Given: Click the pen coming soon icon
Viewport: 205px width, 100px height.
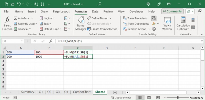Looking at the screenshot, I should coord(159,4).
